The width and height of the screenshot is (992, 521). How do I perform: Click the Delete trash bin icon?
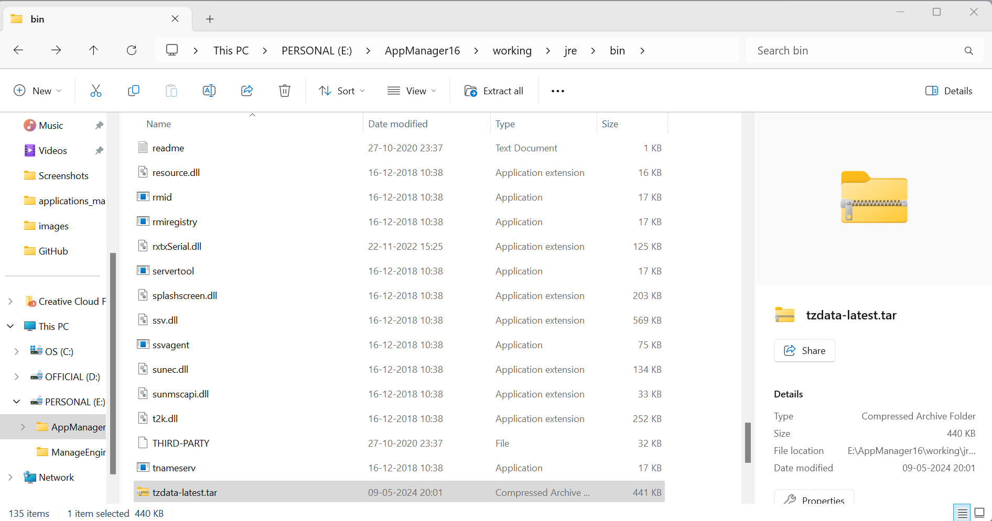[x=285, y=91]
